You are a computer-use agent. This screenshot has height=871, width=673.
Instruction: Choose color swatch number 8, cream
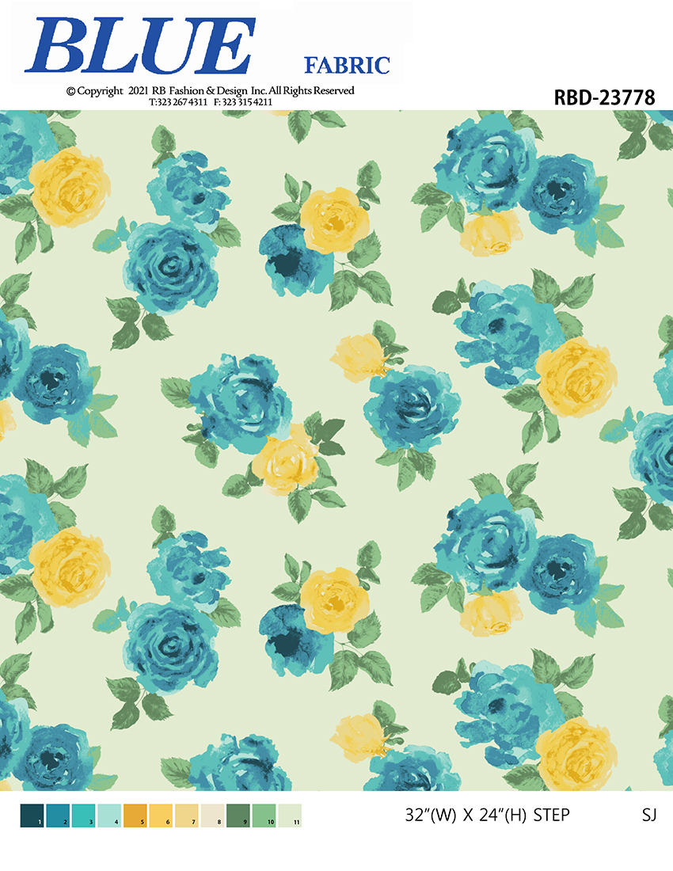(x=213, y=816)
